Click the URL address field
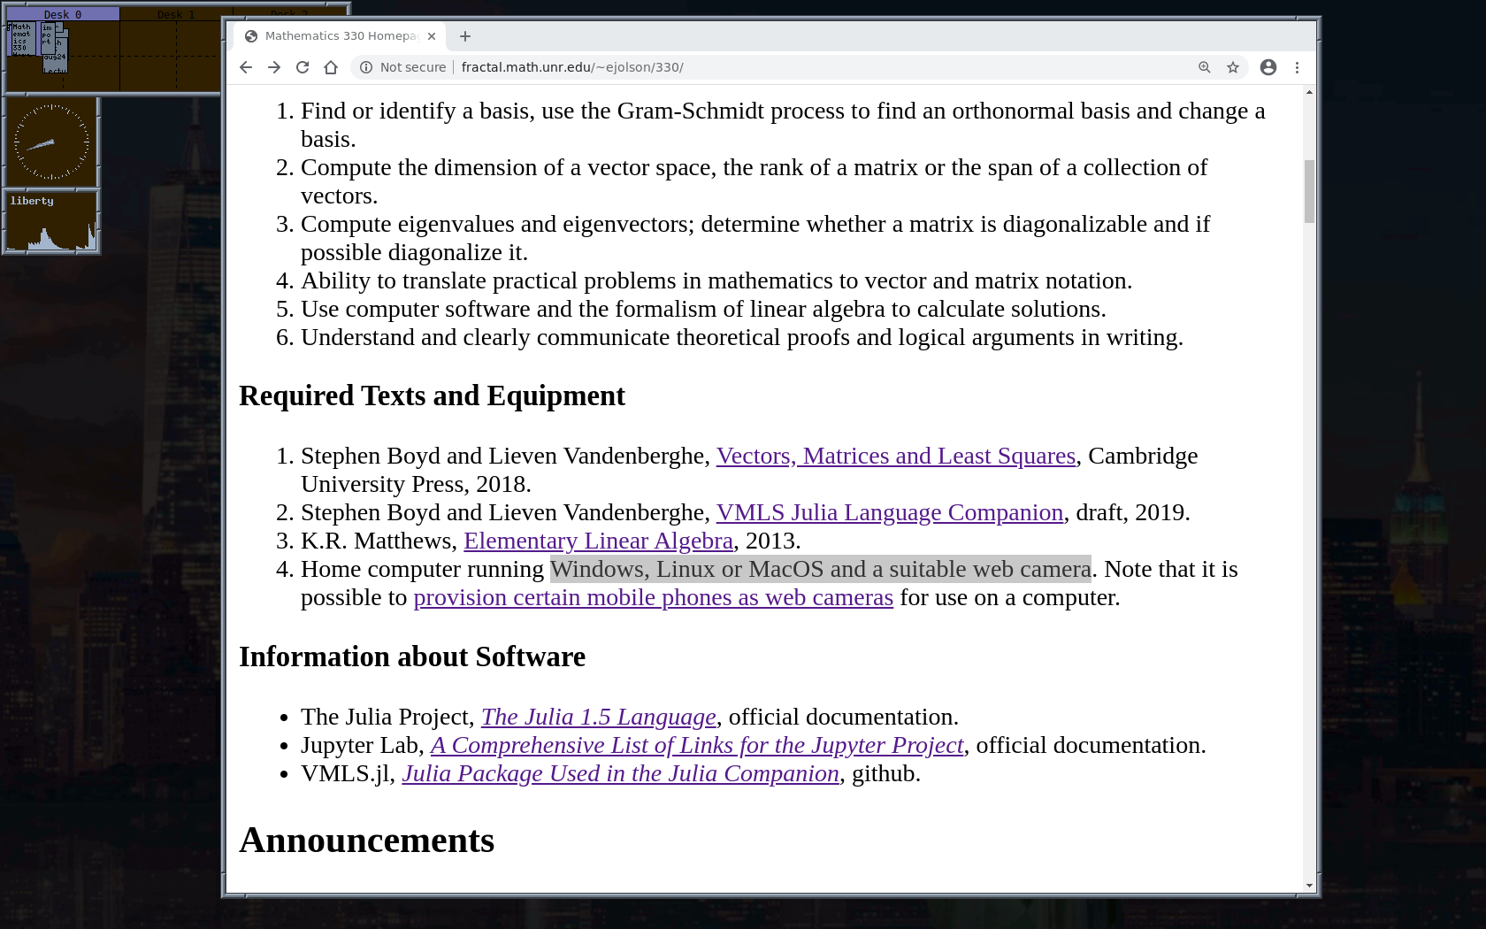Image resolution: width=1486 pixels, height=929 pixels. coord(796,67)
